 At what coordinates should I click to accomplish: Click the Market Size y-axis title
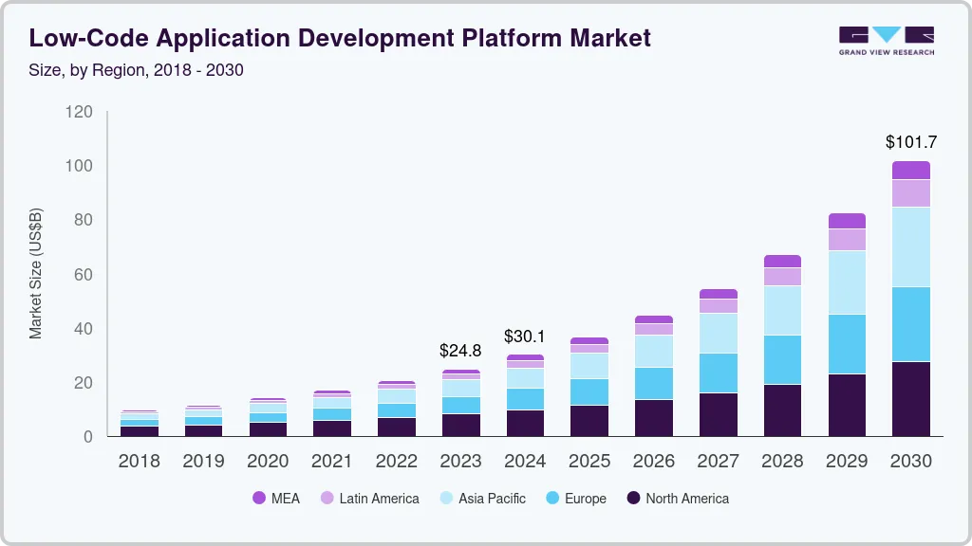(x=36, y=274)
